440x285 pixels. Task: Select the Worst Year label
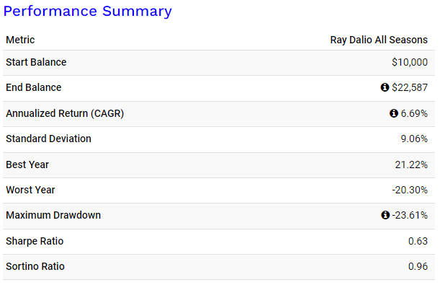30,190
